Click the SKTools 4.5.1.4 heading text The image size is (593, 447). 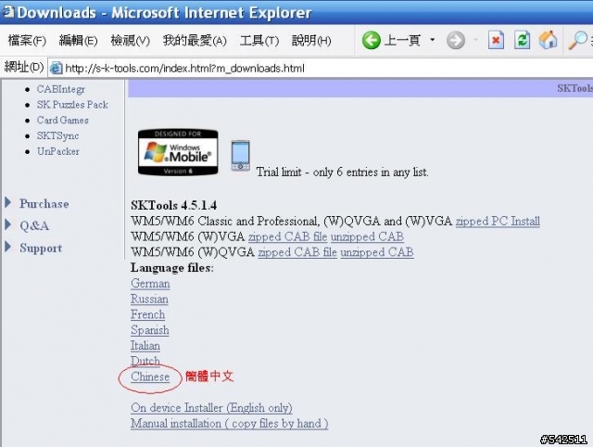[x=173, y=206]
